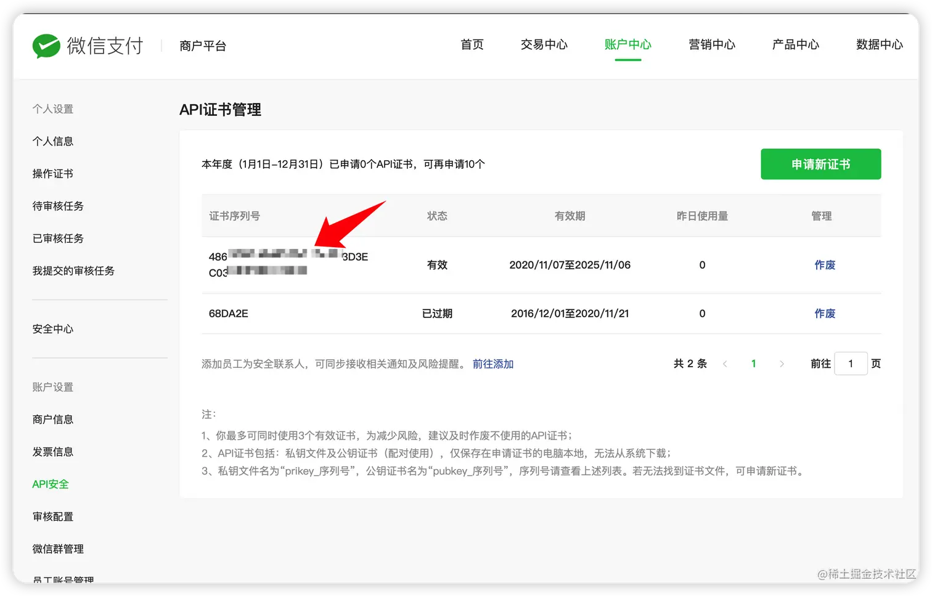
Task: Open 个人信息 in sidebar
Action: click(x=53, y=141)
